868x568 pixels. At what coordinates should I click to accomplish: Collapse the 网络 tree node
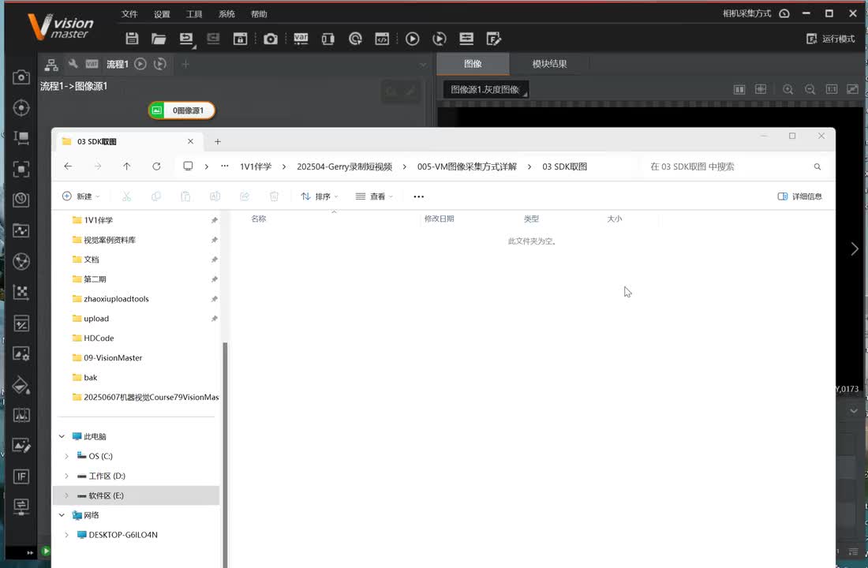[62, 515]
